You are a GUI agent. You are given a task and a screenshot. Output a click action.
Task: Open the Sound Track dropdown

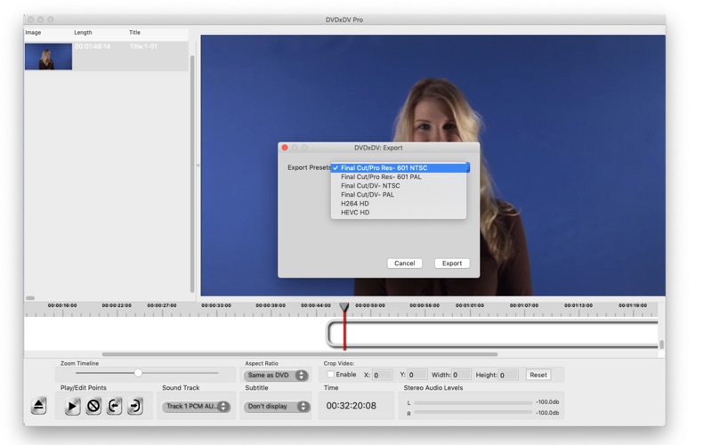[196, 407]
